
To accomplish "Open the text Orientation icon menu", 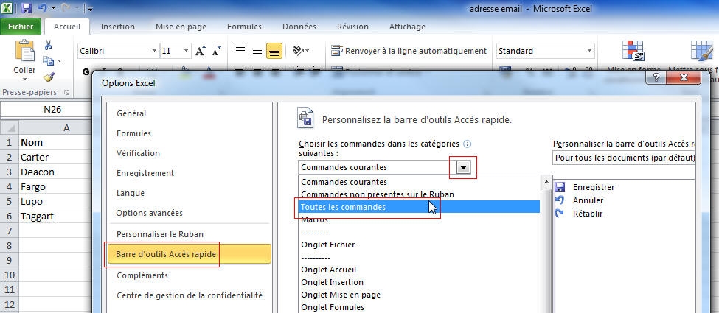I will (300, 51).
